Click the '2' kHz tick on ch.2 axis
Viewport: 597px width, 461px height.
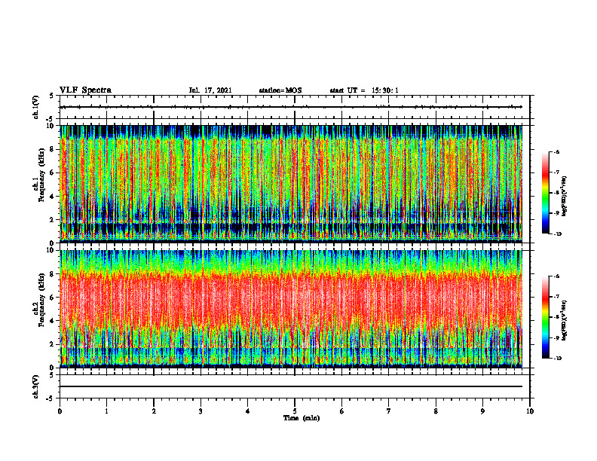53,344
